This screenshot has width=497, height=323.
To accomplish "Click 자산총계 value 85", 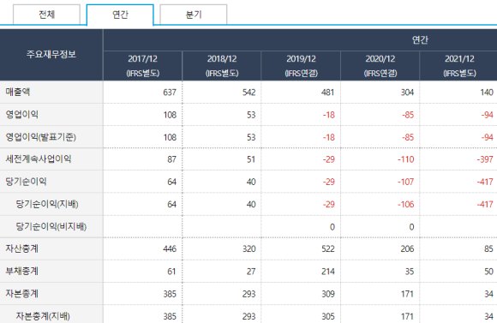I will point(488,248).
